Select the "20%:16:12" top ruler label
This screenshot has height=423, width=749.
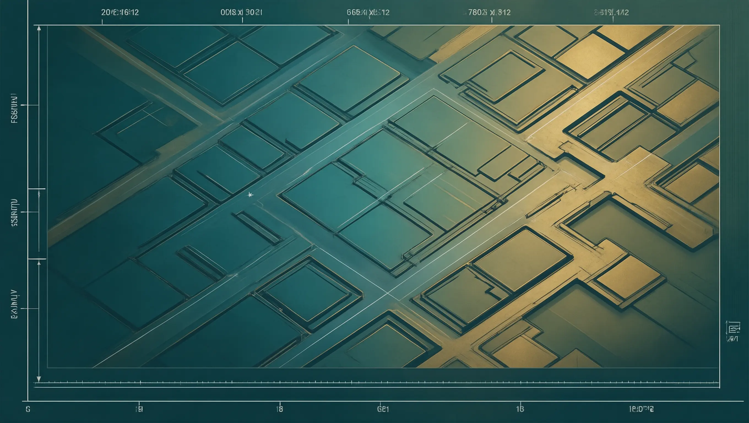click(x=120, y=12)
